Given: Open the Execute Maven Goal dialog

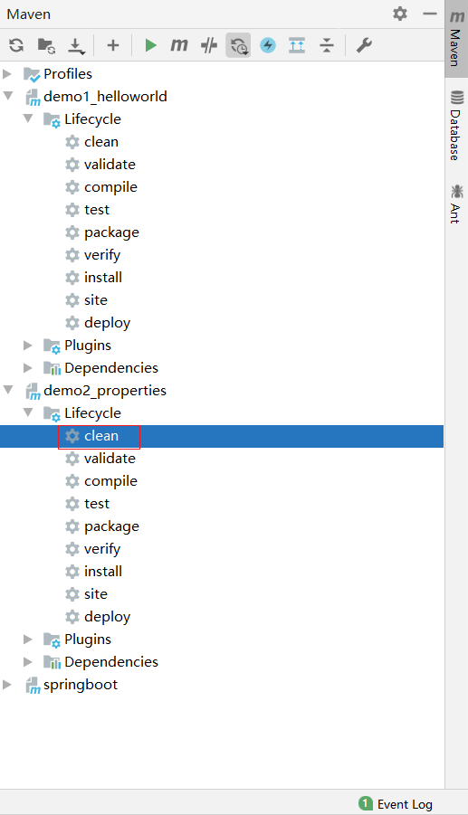Looking at the screenshot, I should pyautogui.click(x=179, y=45).
